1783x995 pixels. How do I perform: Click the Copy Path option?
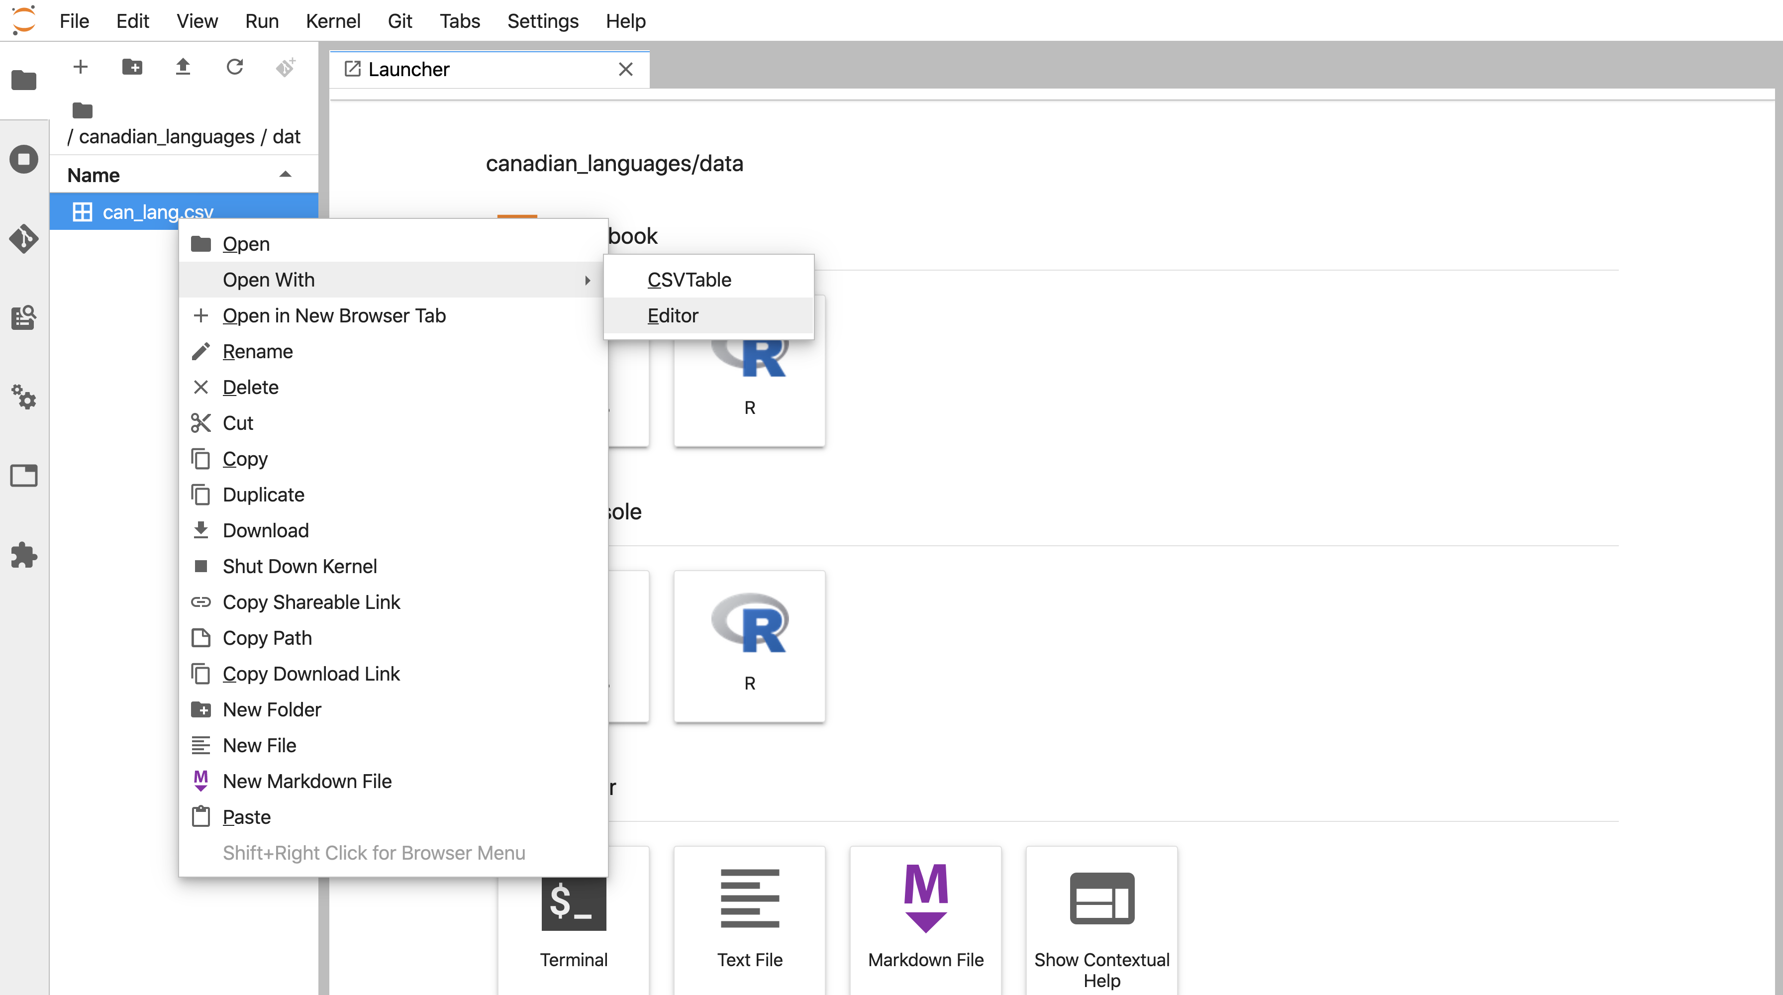tap(267, 637)
